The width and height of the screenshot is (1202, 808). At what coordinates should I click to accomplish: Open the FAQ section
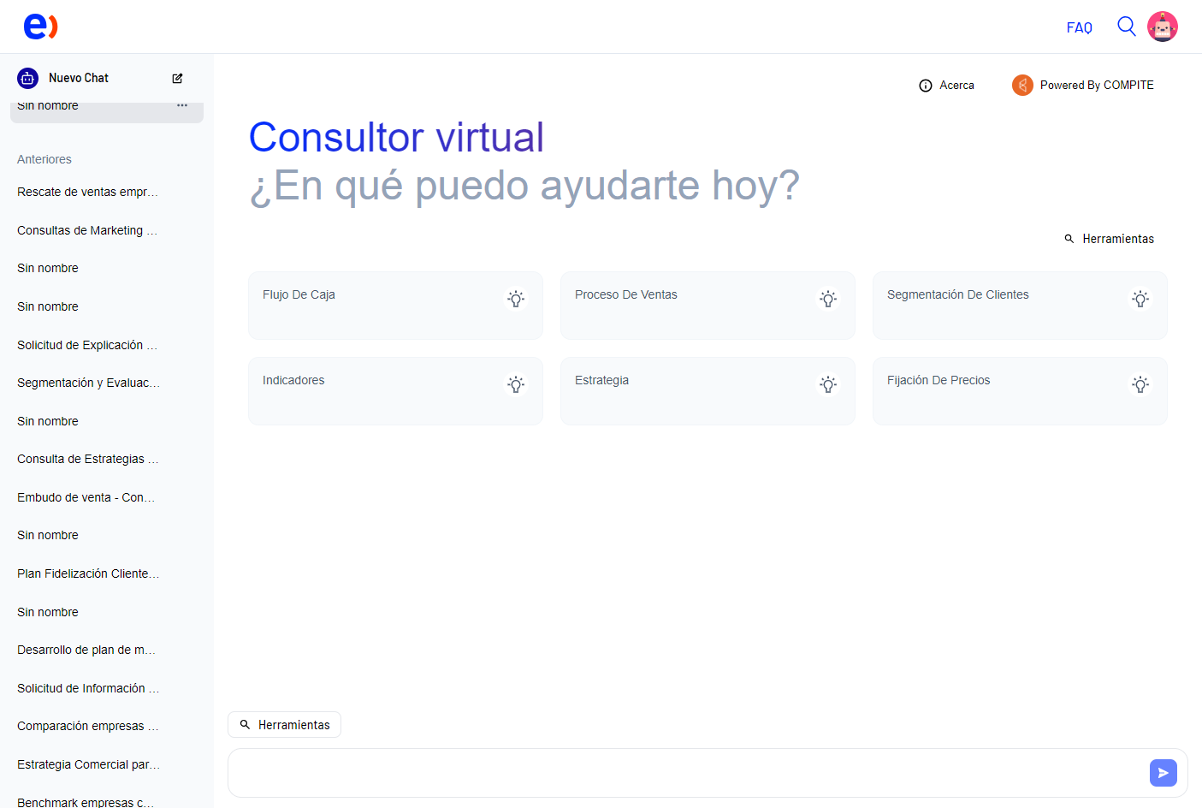pos(1079,27)
